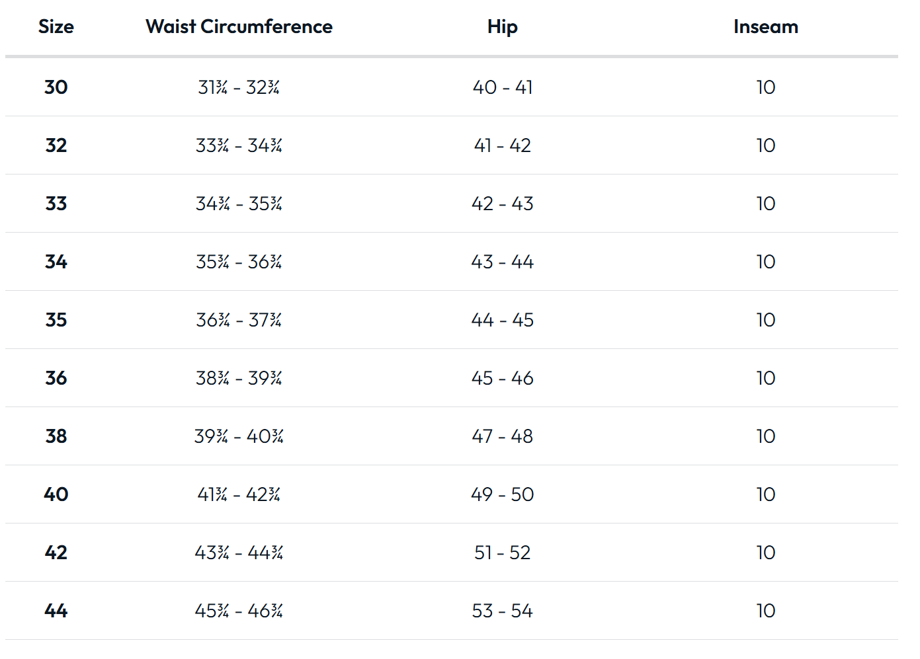Click waist value 38¾ - 39¾

click(x=239, y=378)
